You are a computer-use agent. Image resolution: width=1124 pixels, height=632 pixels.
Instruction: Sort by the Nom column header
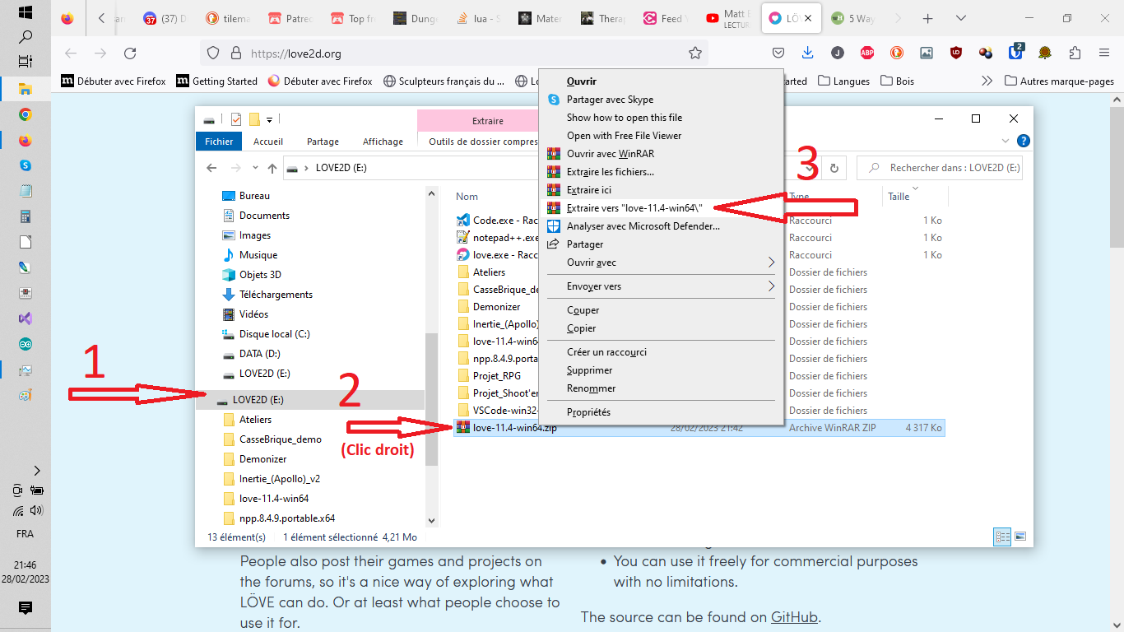point(467,197)
